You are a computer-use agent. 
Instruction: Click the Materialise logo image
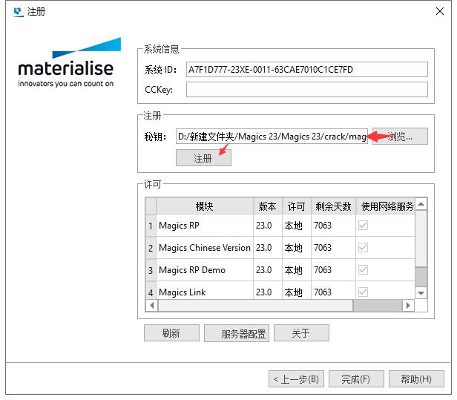coord(70,62)
